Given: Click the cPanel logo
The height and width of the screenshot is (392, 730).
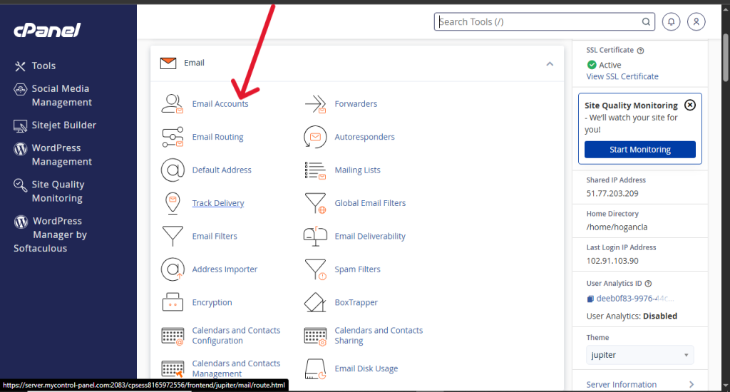Looking at the screenshot, I should click(47, 30).
